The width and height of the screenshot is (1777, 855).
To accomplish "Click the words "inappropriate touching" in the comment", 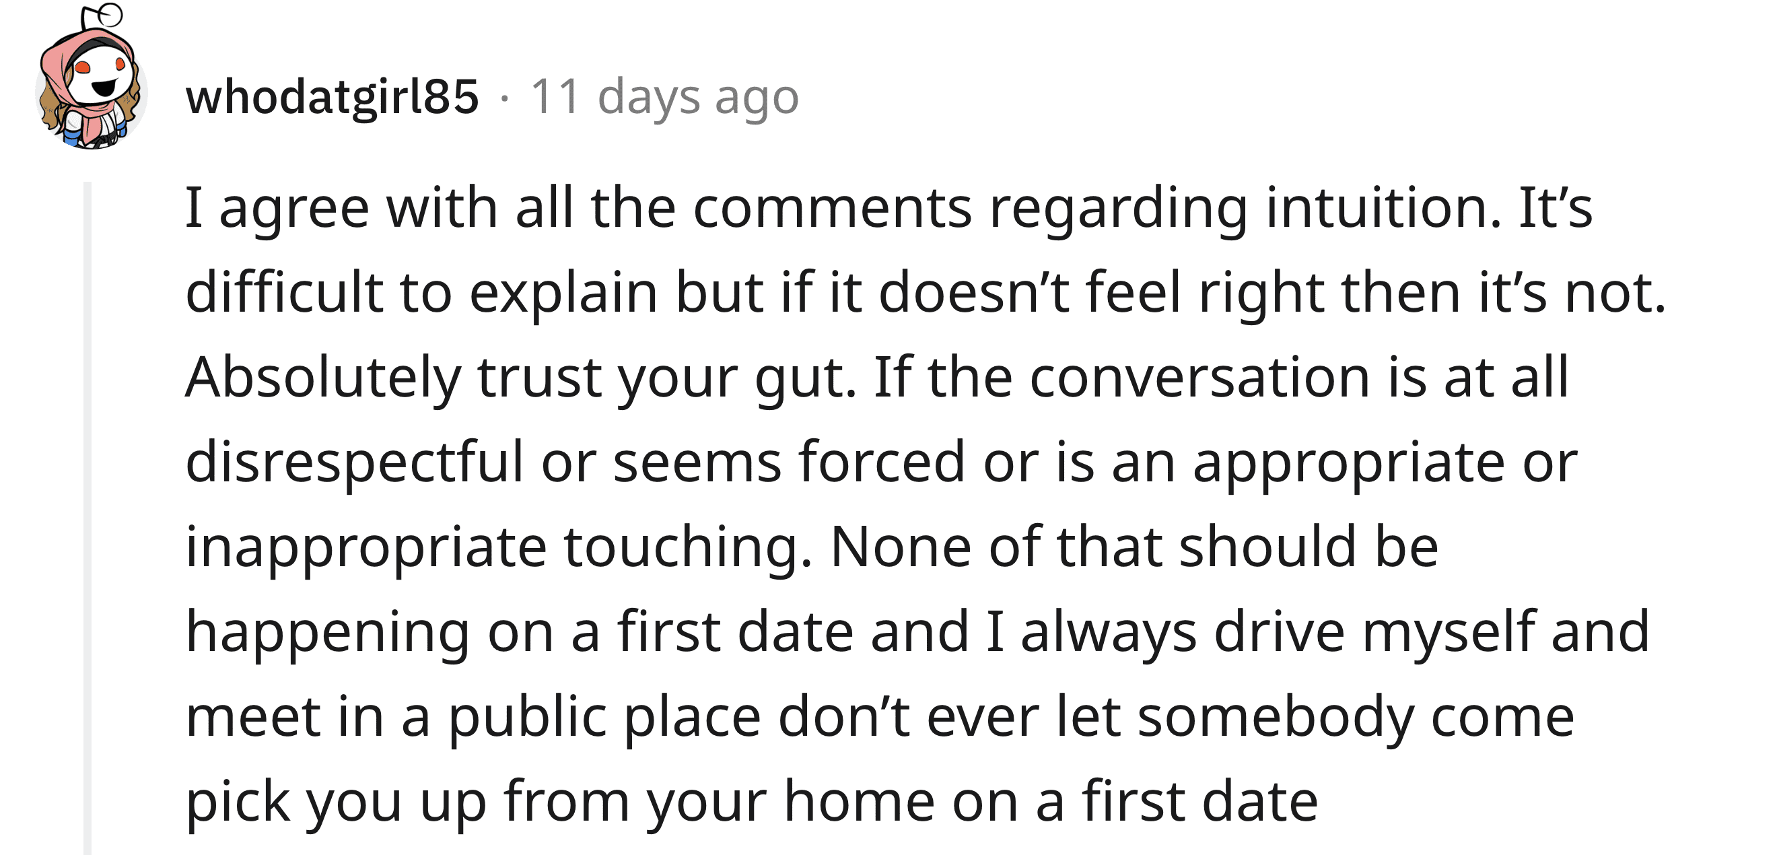I will pyautogui.click(x=499, y=548).
